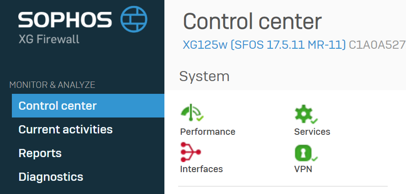Click the System section heading
The width and height of the screenshot is (406, 194).
coord(204,77)
